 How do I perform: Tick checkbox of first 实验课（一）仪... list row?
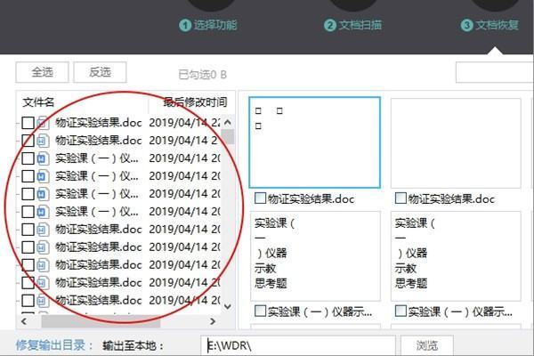point(28,158)
